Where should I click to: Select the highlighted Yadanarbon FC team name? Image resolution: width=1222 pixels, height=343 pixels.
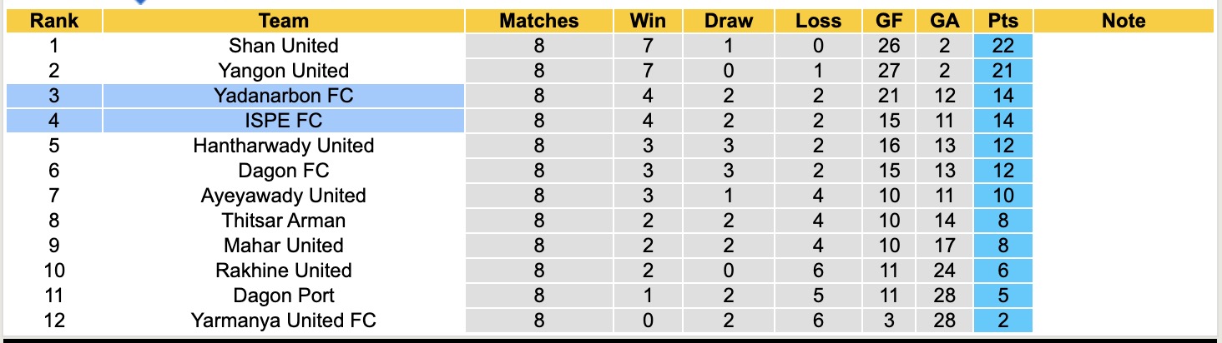(x=283, y=96)
